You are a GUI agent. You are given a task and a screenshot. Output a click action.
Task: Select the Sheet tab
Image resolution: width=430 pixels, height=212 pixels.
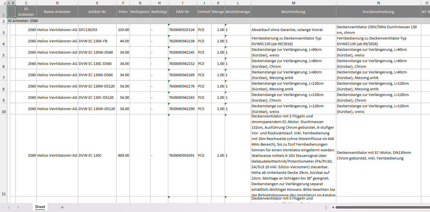click(40, 207)
